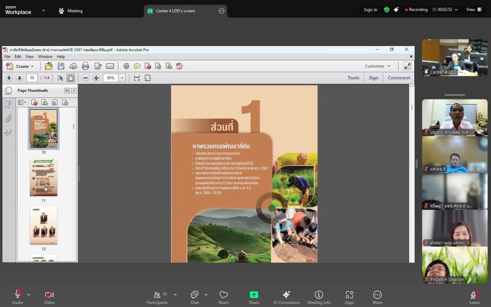Open the View menu in Acrobat

[x=30, y=56]
